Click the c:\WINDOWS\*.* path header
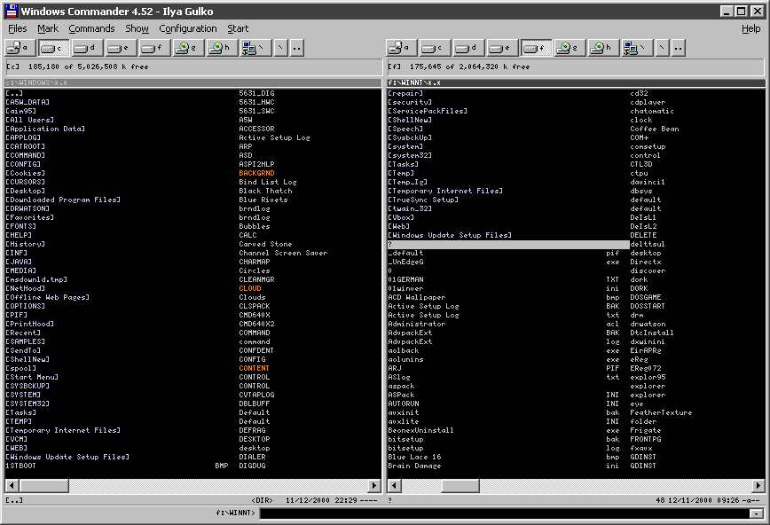 (193, 82)
